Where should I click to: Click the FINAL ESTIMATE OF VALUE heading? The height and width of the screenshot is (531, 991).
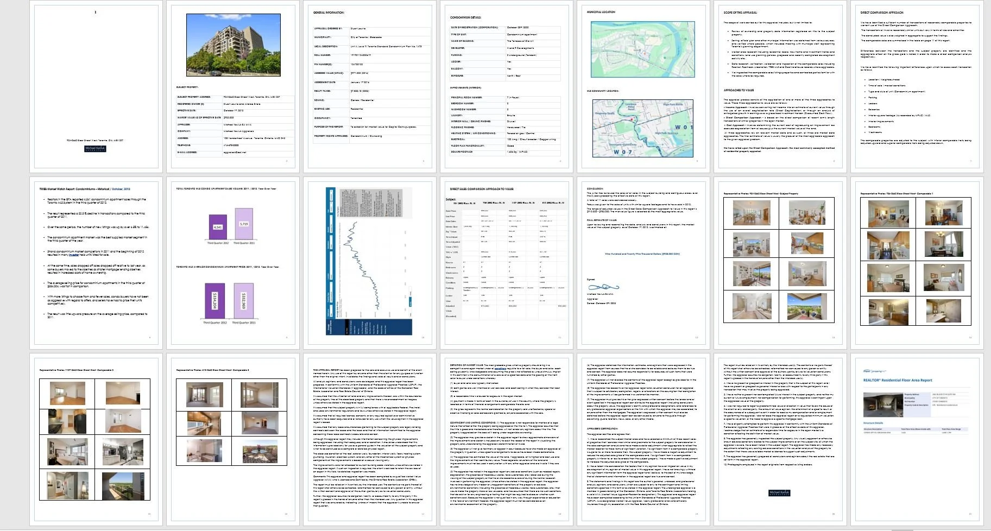click(x=602, y=220)
